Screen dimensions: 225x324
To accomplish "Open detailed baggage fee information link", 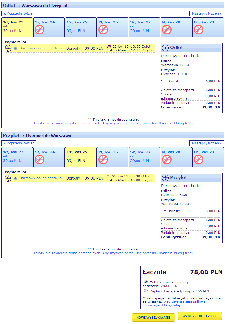I will [x=174, y=303].
